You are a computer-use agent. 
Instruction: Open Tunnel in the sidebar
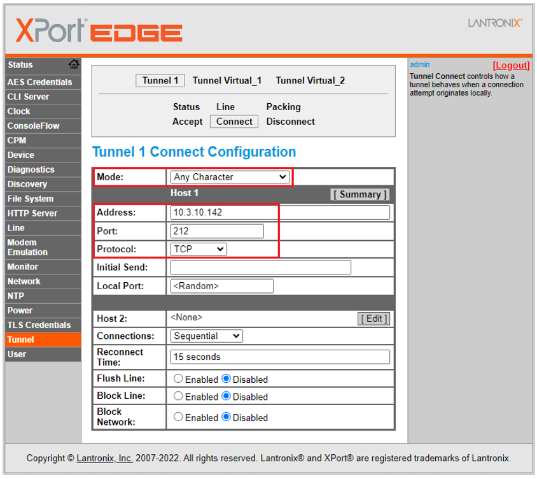[43, 340]
